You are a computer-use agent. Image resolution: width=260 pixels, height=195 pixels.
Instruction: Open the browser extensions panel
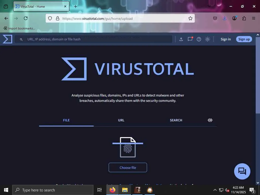[x=244, y=18]
